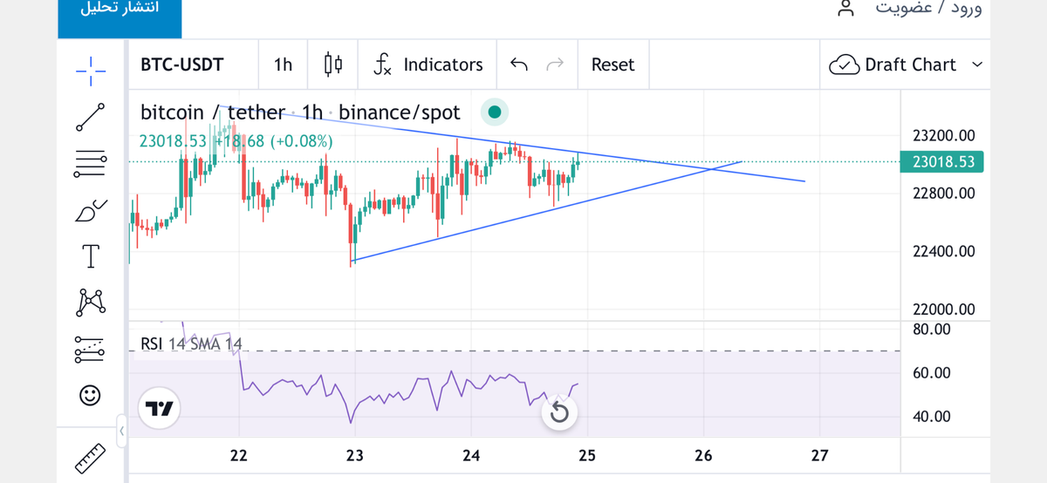Select the brush drawing tool
Screen dimensions: 1047x483
tap(91, 209)
